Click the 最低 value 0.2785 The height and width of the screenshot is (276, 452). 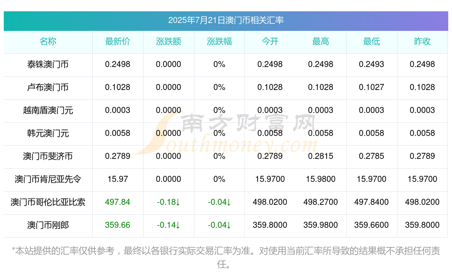[371, 156]
